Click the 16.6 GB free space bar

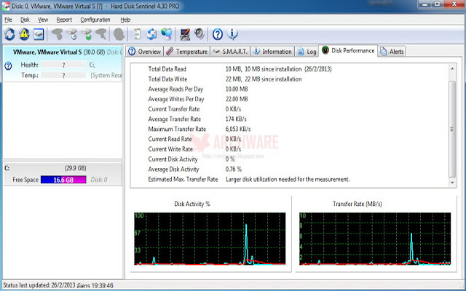pyautogui.click(x=63, y=180)
